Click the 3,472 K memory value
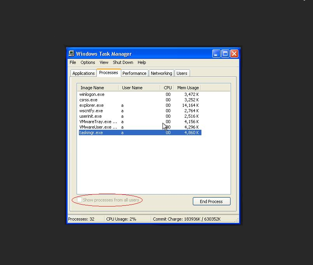The height and width of the screenshot is (265, 313). (x=191, y=94)
